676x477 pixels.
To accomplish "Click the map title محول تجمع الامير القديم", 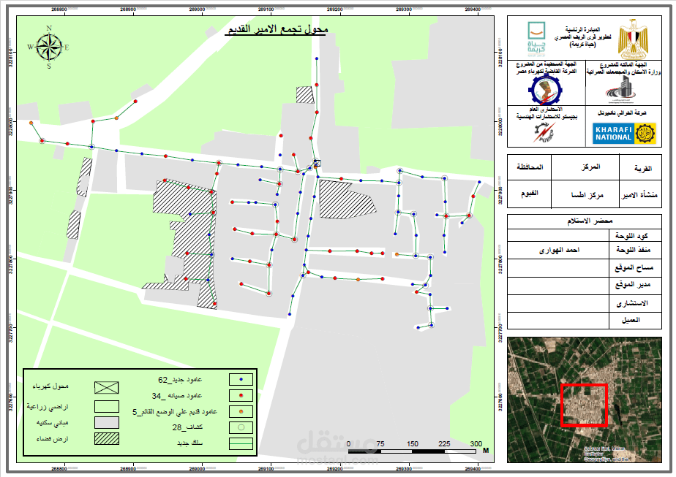I will [276, 29].
